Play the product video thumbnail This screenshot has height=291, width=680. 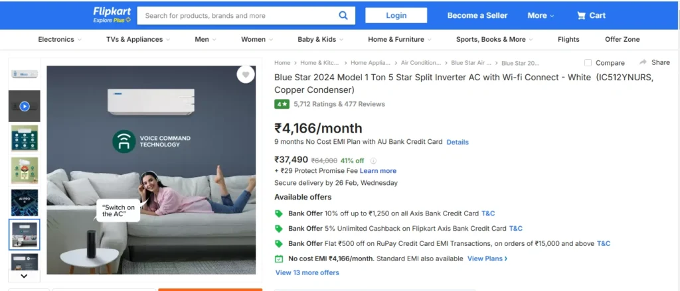25,106
